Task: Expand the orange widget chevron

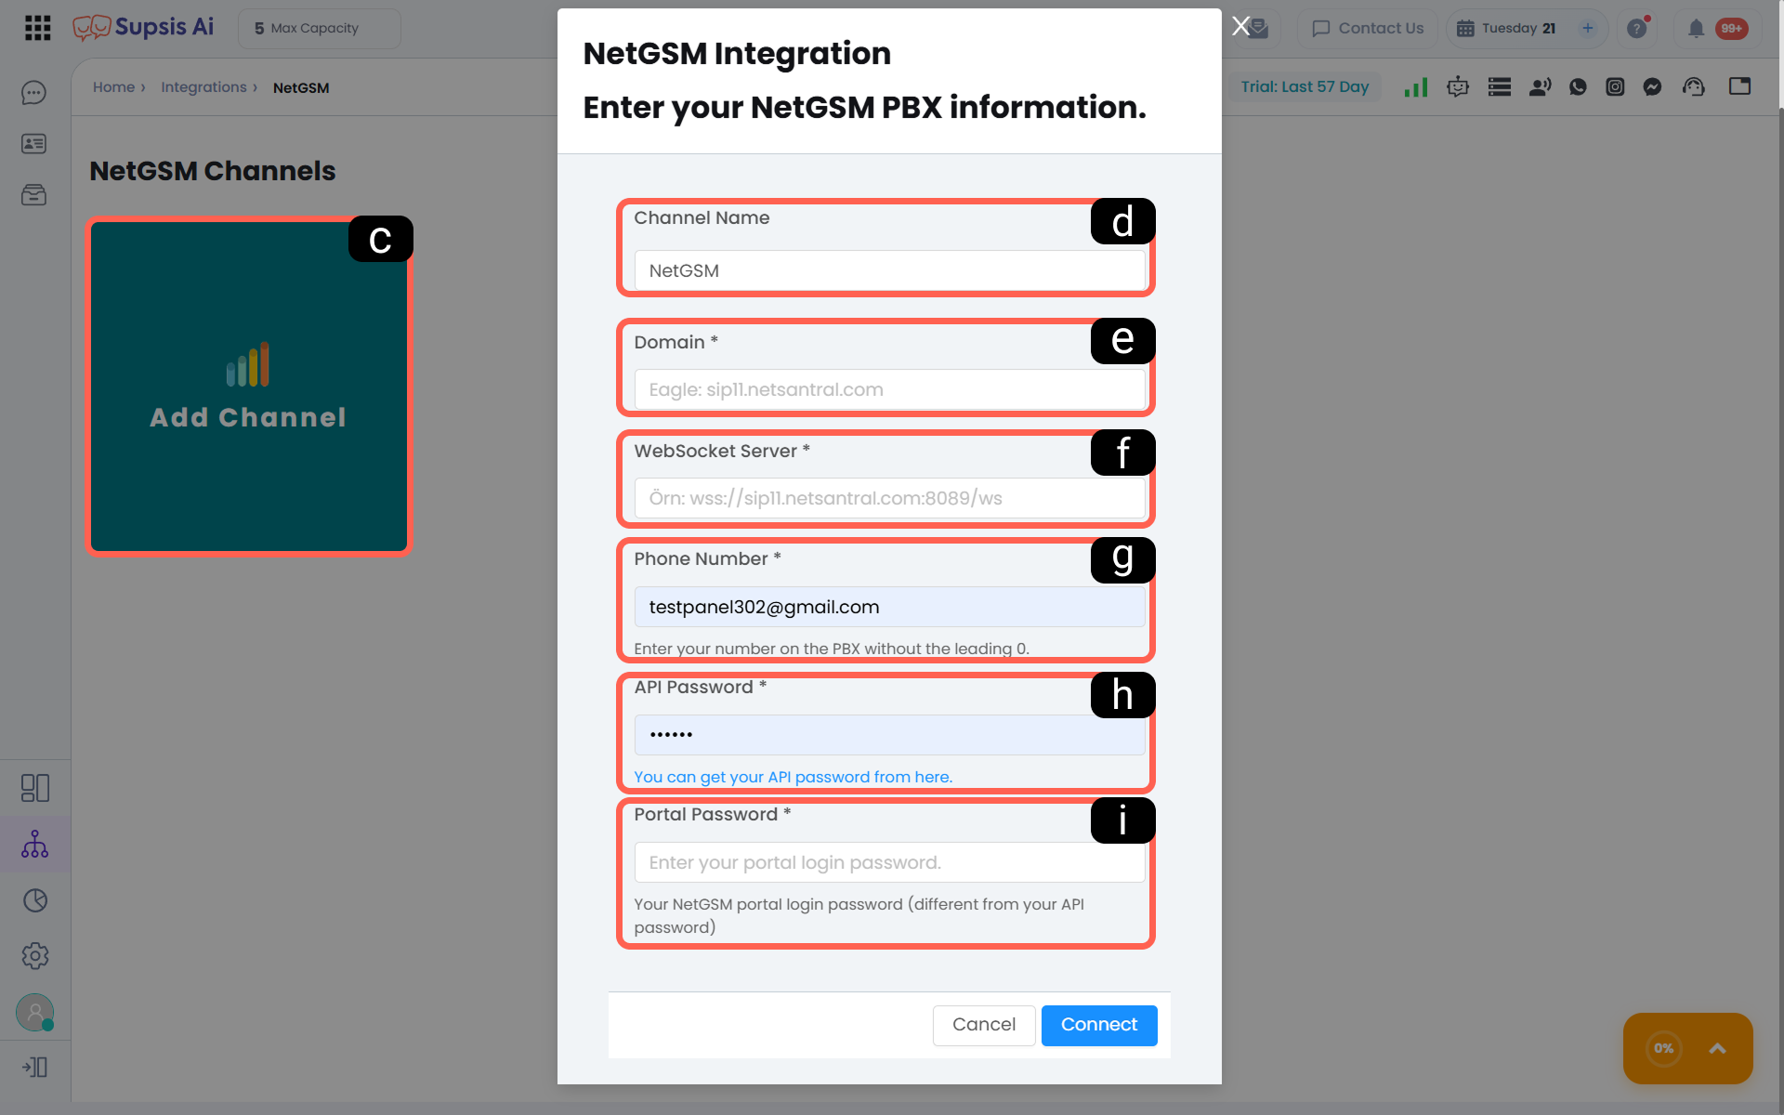Action: tap(1718, 1049)
